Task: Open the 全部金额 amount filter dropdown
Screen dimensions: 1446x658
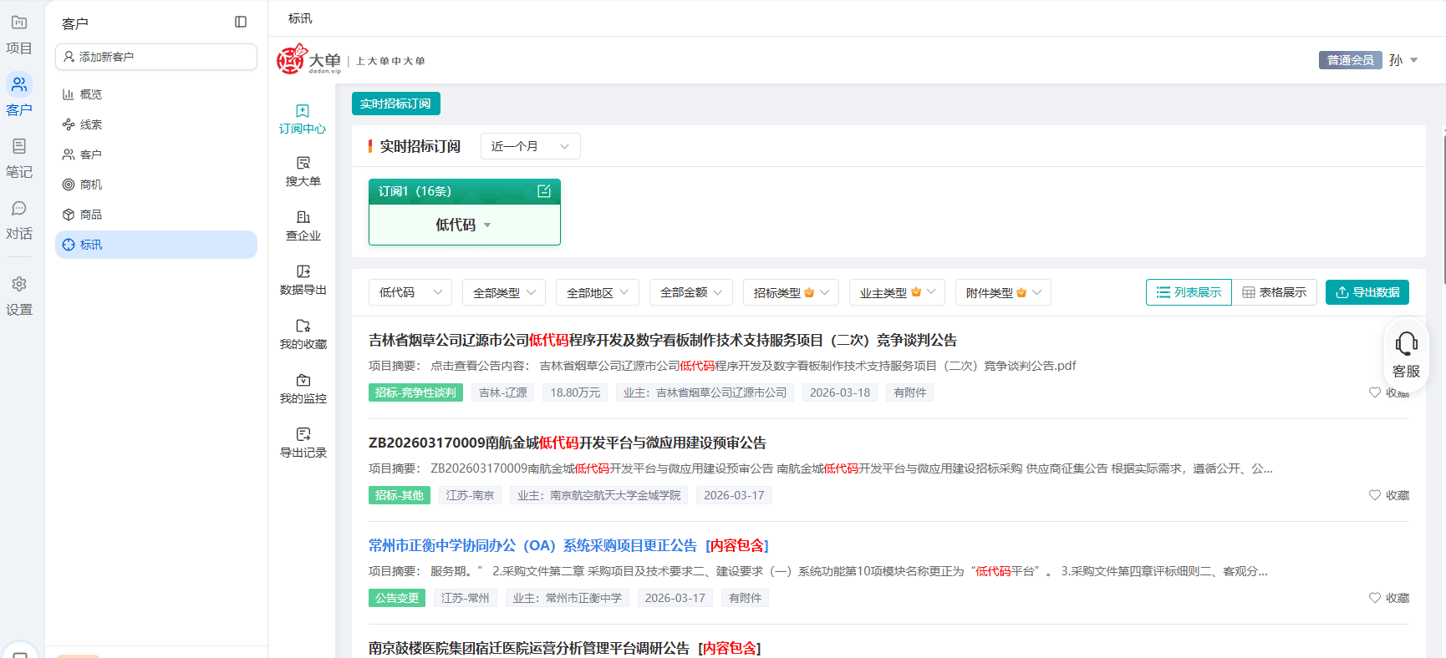Action: (x=691, y=293)
